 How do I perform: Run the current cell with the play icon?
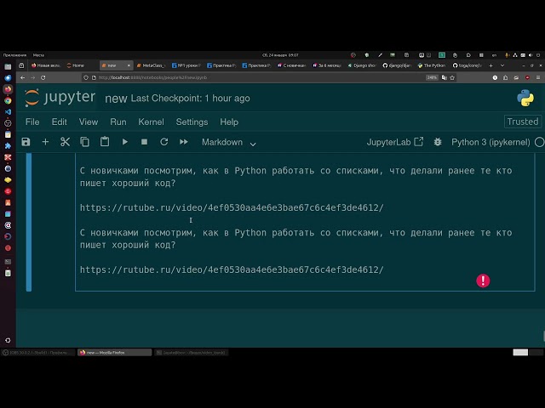125,142
